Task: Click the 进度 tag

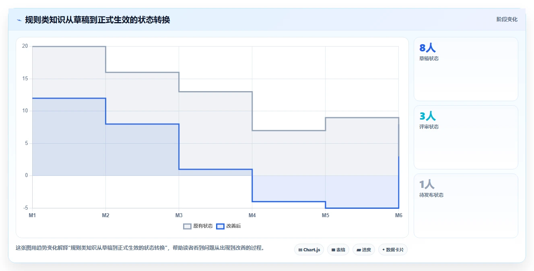Action: click(364, 250)
